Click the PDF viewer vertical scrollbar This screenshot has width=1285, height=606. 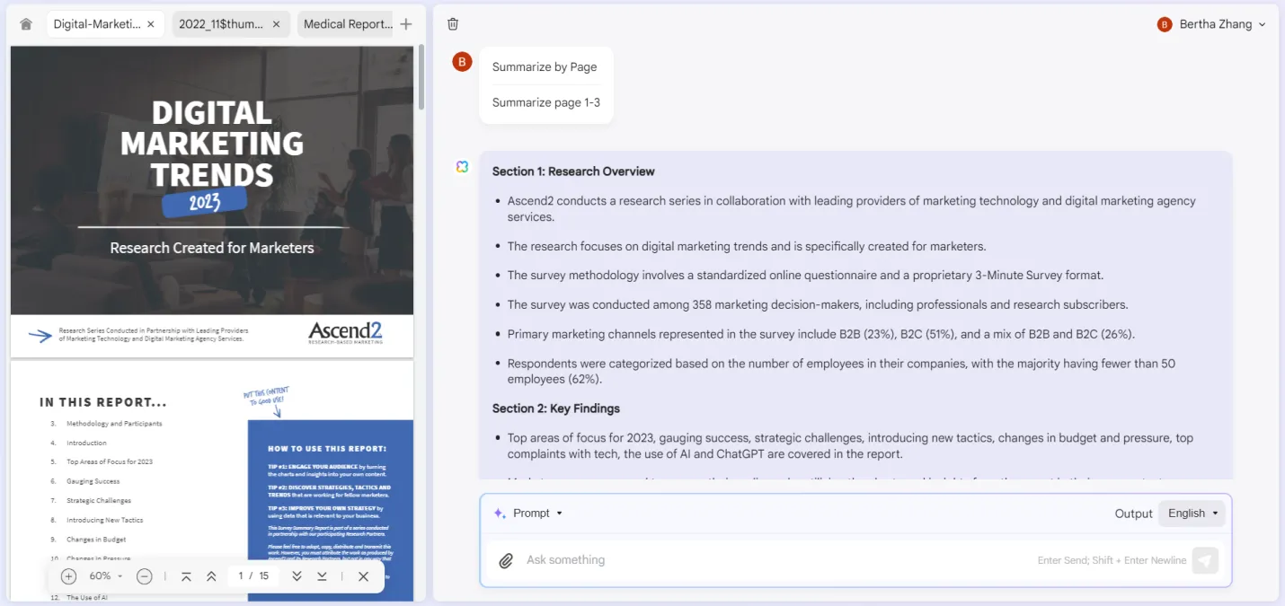(421, 76)
